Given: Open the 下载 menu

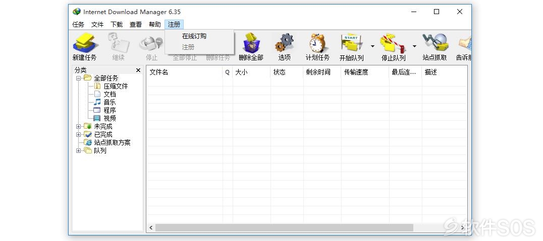Looking at the screenshot, I should coord(117,25).
